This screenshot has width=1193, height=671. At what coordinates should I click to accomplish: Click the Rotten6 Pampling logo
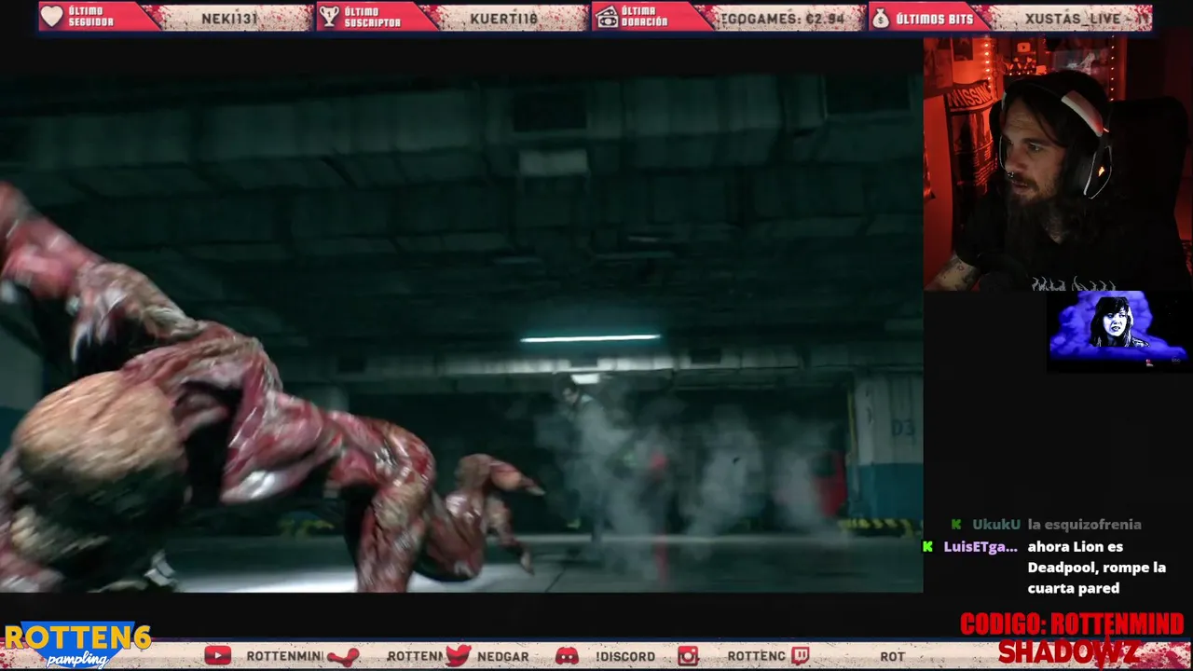point(76,645)
